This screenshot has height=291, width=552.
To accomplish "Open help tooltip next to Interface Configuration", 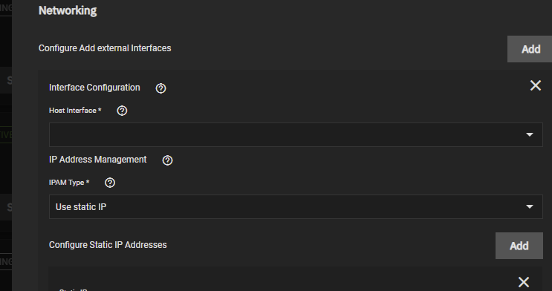I will 161,88.
